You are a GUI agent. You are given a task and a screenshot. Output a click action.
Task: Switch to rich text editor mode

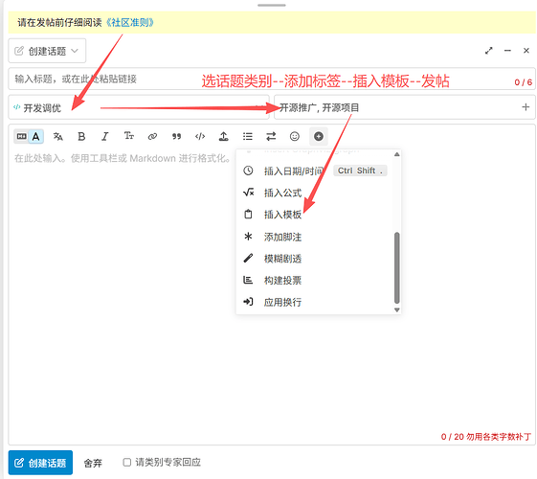tap(36, 137)
